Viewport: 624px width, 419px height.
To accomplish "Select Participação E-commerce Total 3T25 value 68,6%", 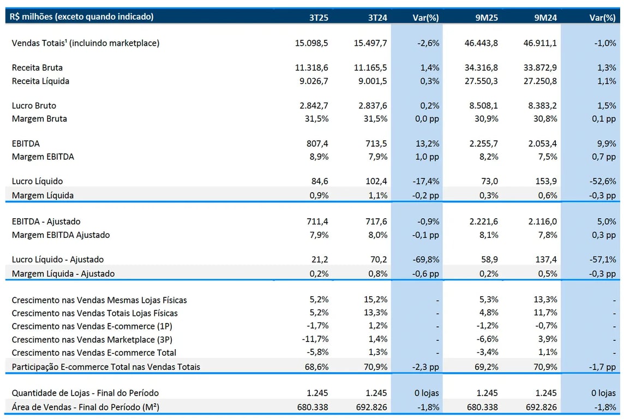I will point(316,367).
